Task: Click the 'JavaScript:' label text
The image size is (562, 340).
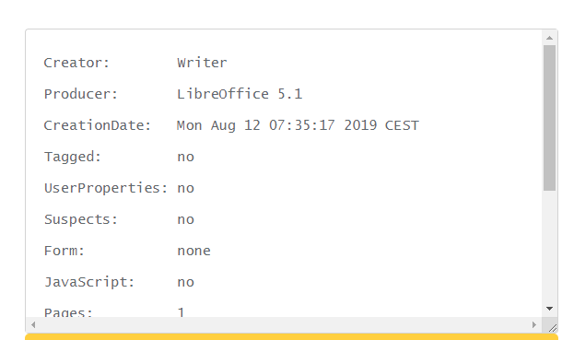Action: [89, 282]
